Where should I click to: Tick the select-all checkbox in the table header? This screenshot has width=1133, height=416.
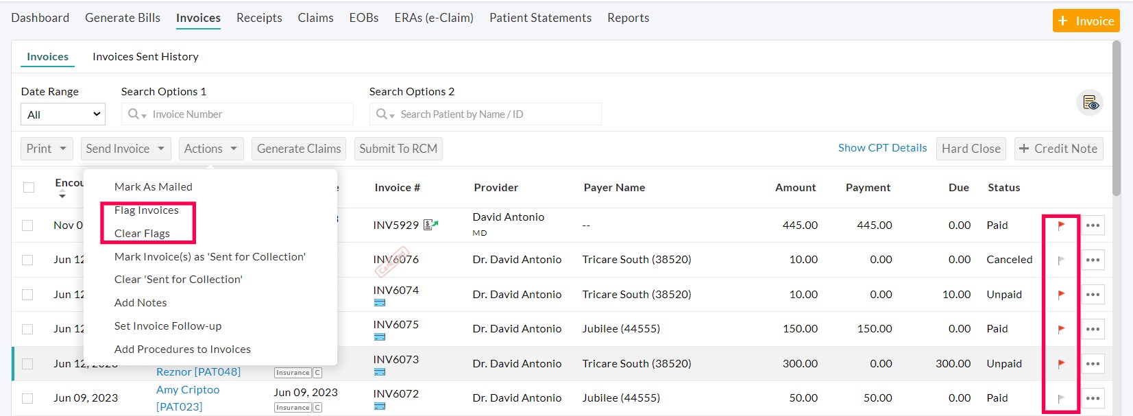pos(29,187)
